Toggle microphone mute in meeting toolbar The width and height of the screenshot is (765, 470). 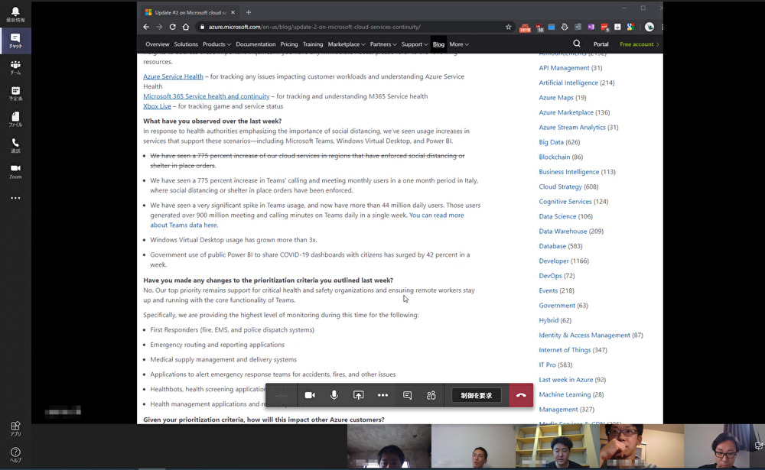(334, 395)
